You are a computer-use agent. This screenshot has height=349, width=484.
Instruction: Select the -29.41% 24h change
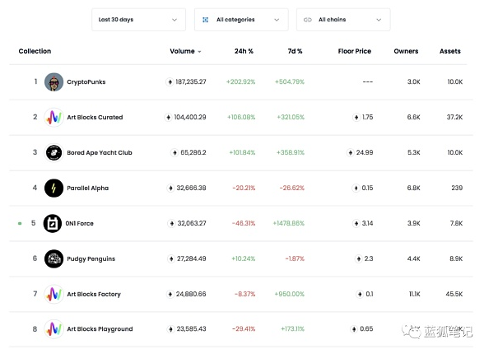pos(244,329)
